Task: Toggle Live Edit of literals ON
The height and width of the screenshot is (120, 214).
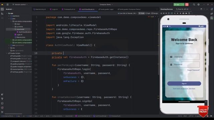Action: 127,13
